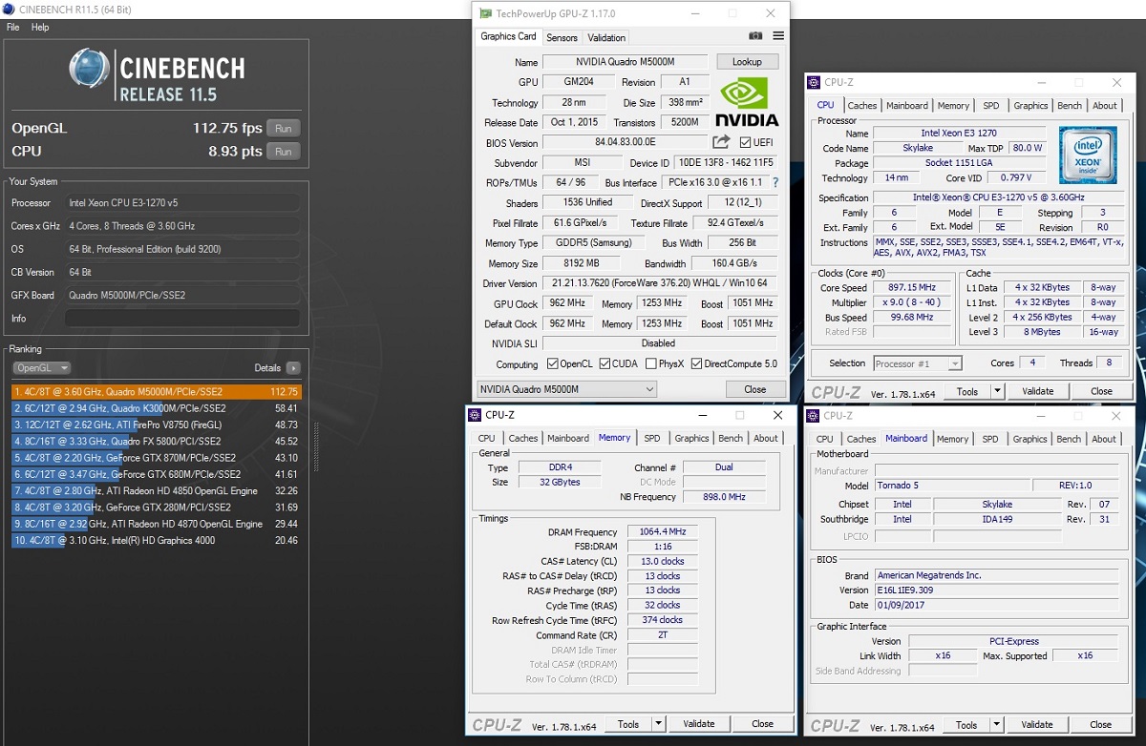Screen dimensions: 1146x746
Task: Click the NVIDIA logo in GPU-Z
Action: tap(747, 102)
